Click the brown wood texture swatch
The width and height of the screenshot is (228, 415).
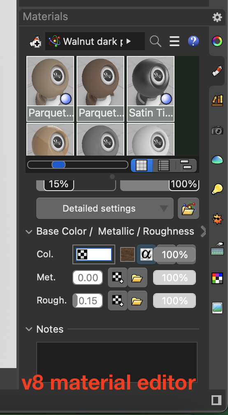128,254
